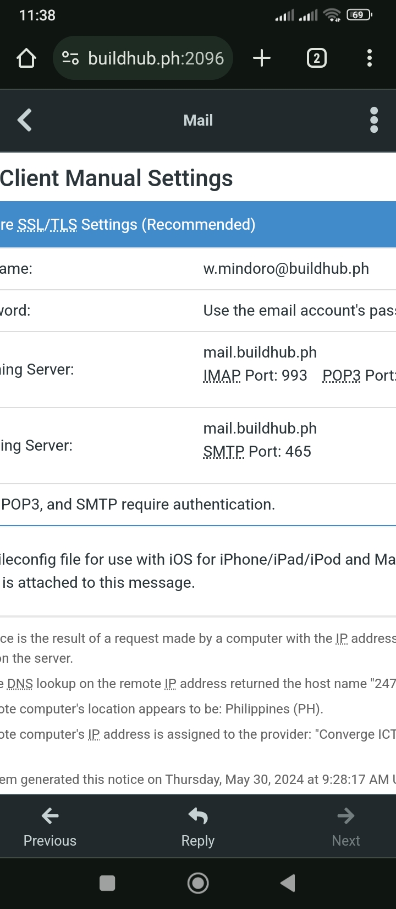Open Chrome three-dot overflow menu
The height and width of the screenshot is (909, 396).
point(369,58)
